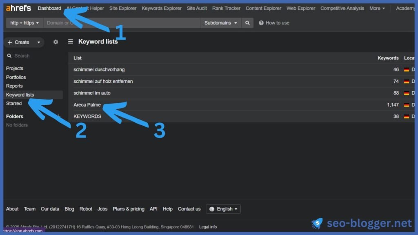Click the 38 keywords count

tap(396, 116)
